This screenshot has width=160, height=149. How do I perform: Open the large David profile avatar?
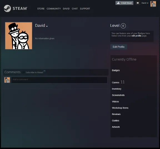(19, 36)
